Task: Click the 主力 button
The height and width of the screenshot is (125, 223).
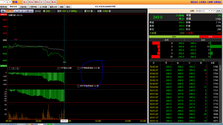Action: click(x=42, y=2)
